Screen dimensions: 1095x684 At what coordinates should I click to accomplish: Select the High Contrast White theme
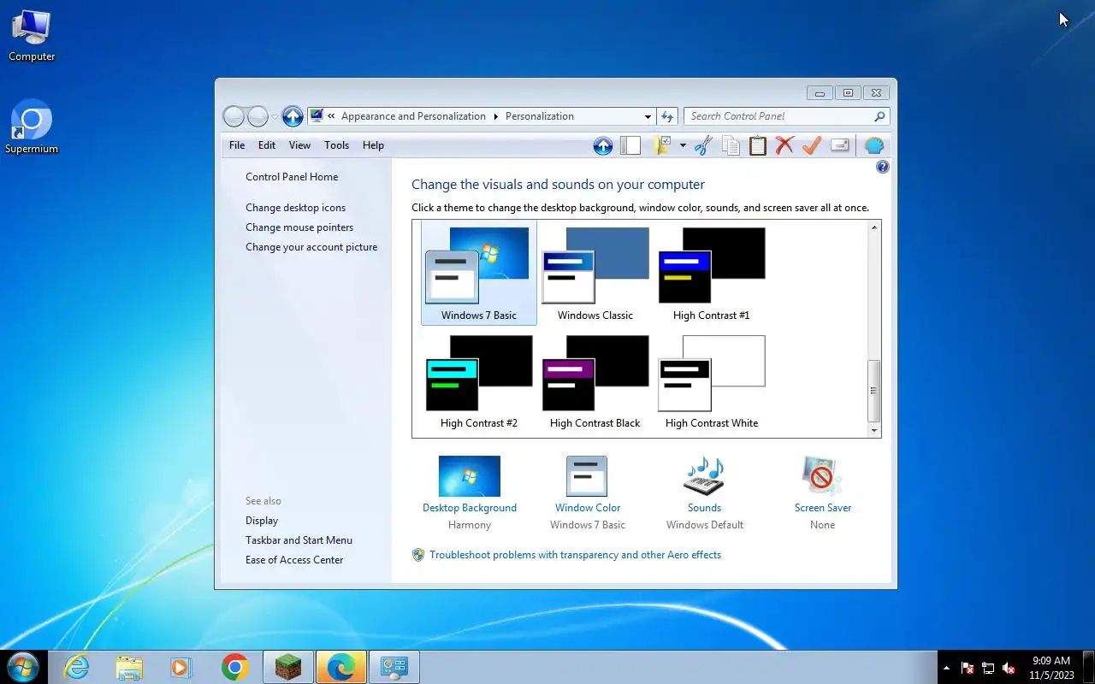pos(712,380)
